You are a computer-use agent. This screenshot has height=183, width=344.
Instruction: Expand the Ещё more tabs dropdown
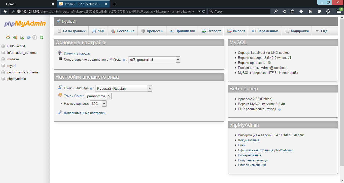click(321, 31)
